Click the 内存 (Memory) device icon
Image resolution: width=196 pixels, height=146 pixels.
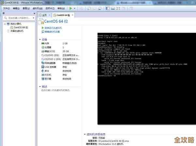pos(43,43)
